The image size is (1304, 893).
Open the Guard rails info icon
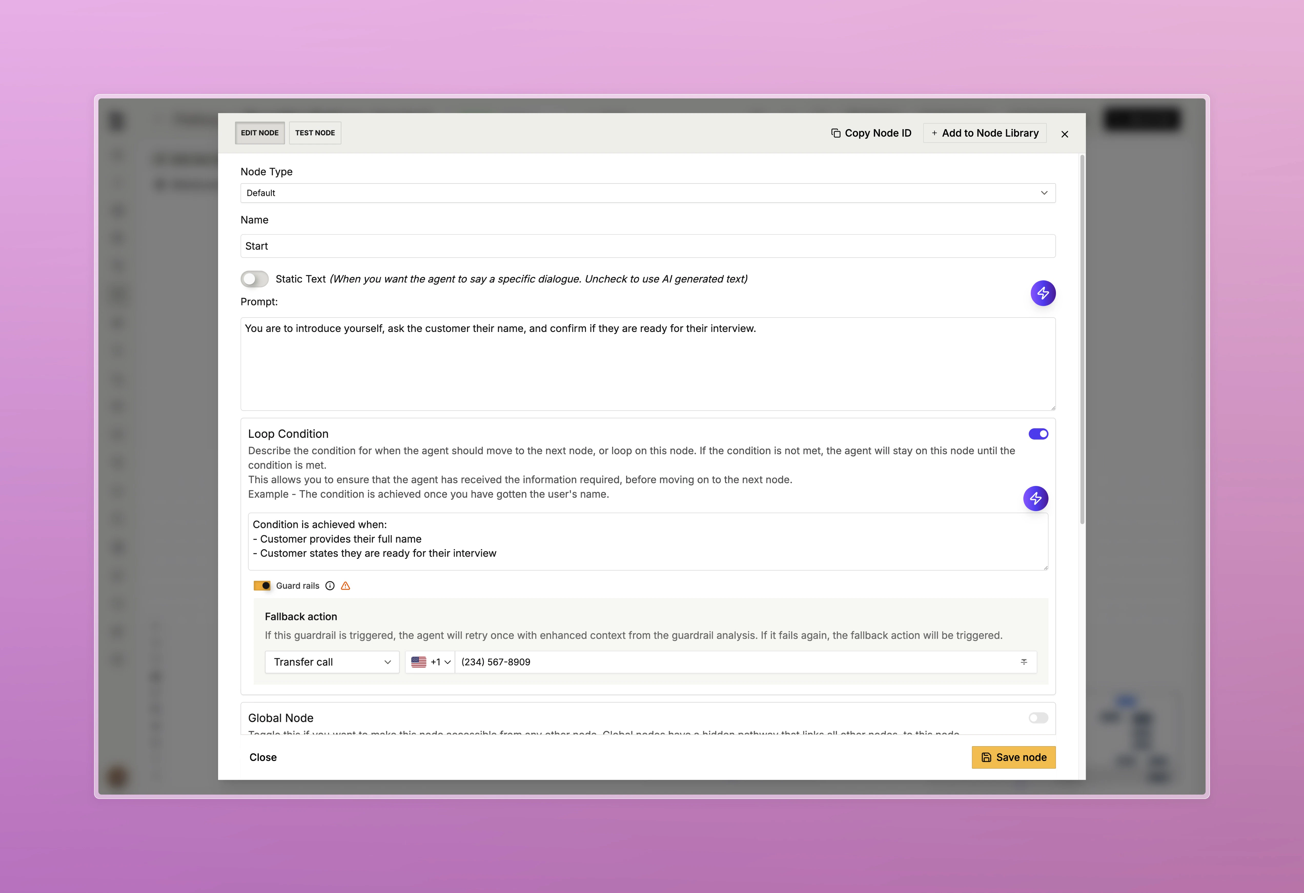pos(330,586)
